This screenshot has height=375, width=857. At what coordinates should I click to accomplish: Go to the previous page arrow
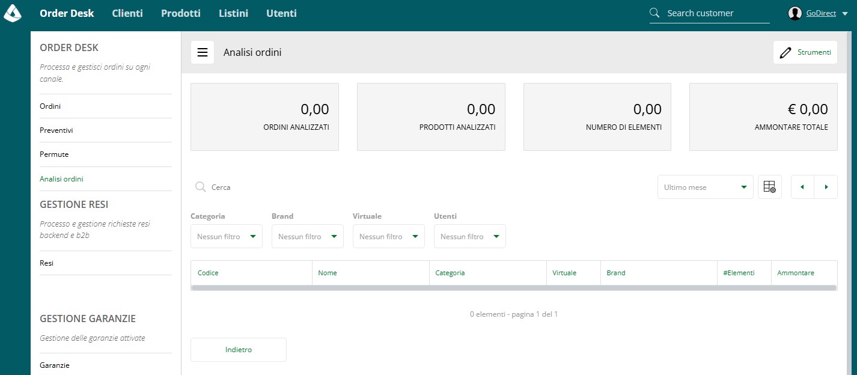click(x=802, y=187)
